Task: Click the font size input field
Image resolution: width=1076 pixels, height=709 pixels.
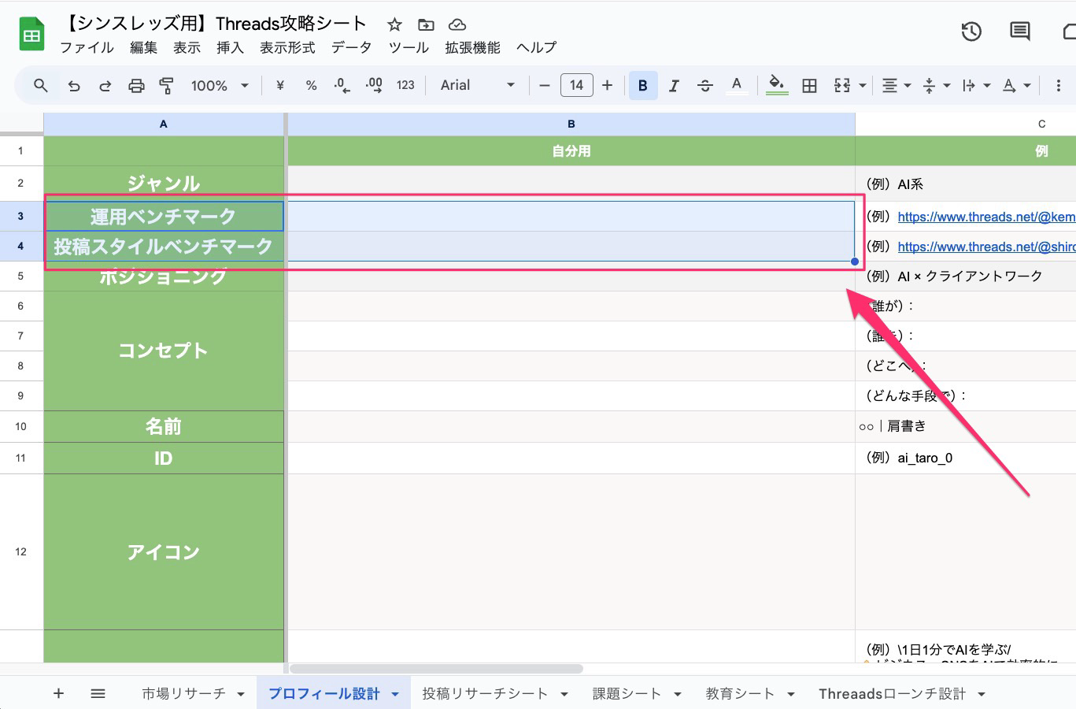Action: [x=576, y=86]
